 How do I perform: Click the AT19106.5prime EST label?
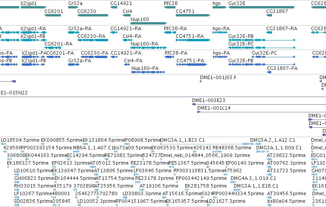tap(159, 186)
